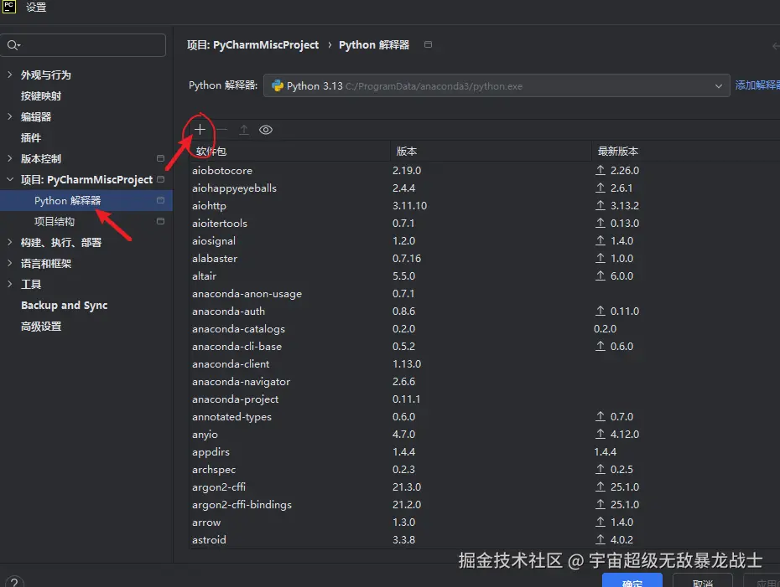Expand the 编辑器 section

9,116
